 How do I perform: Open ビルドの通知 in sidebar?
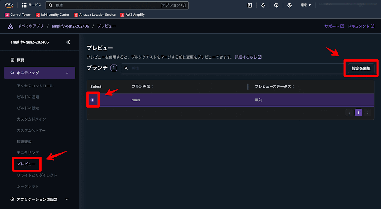point(28,97)
